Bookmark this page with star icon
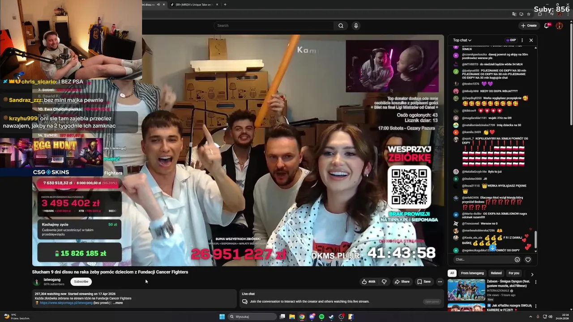The image size is (573, 322). 529,14
